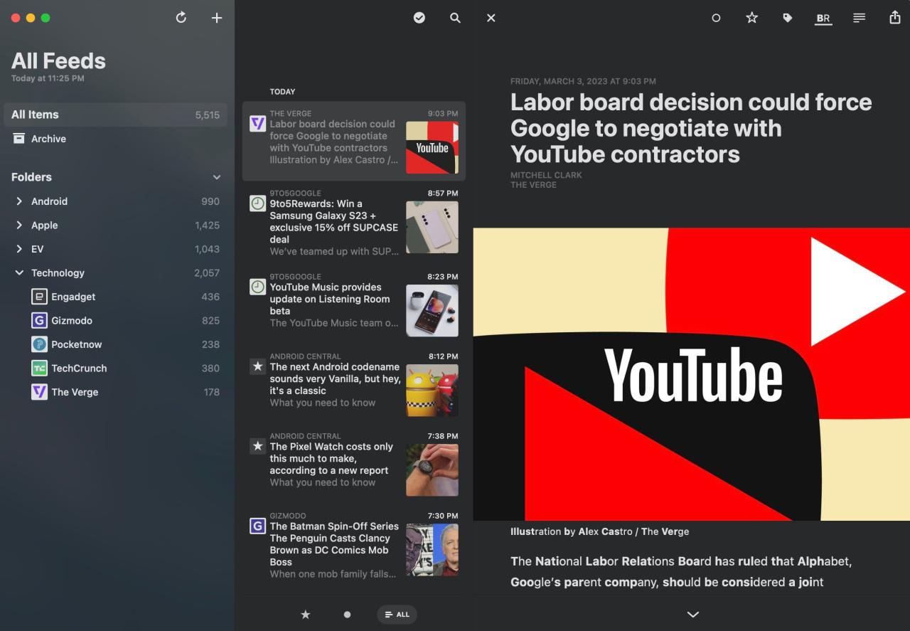Expand the EV folder
The image size is (910, 631).
coord(19,249)
